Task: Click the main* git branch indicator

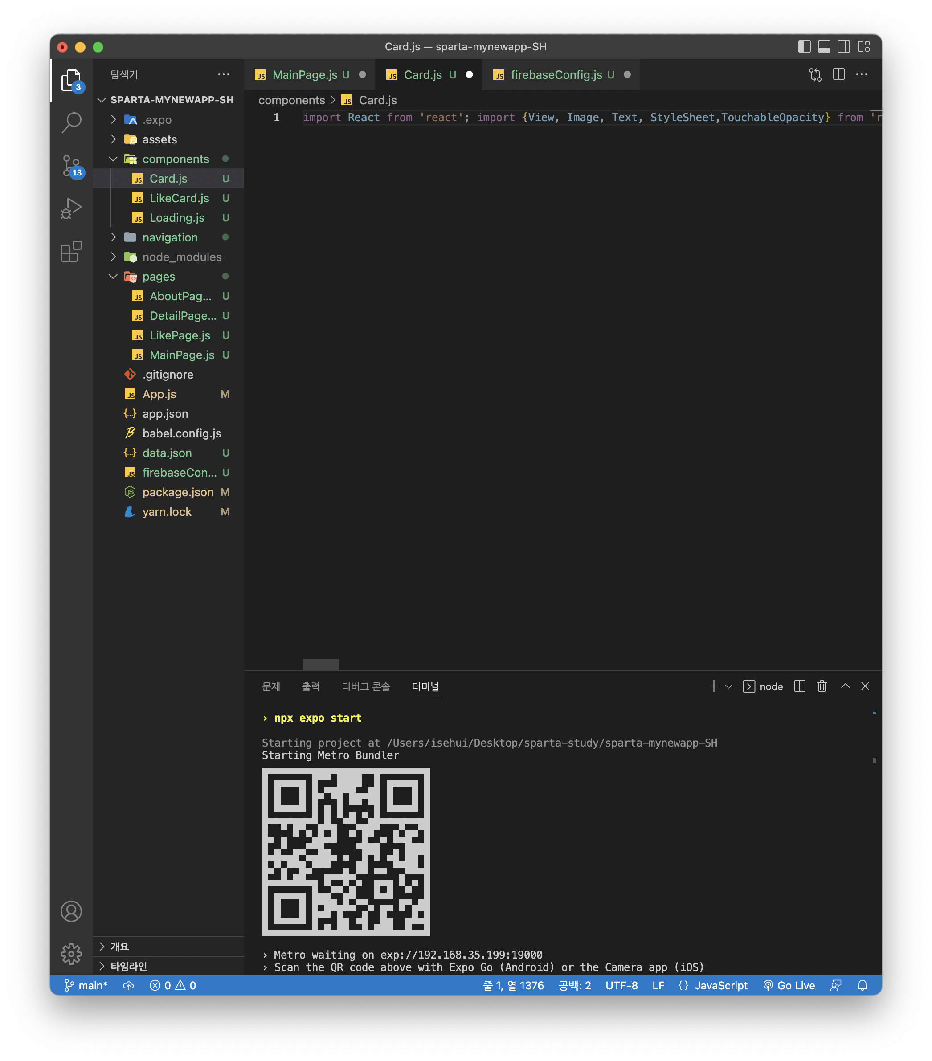Action: tap(85, 985)
